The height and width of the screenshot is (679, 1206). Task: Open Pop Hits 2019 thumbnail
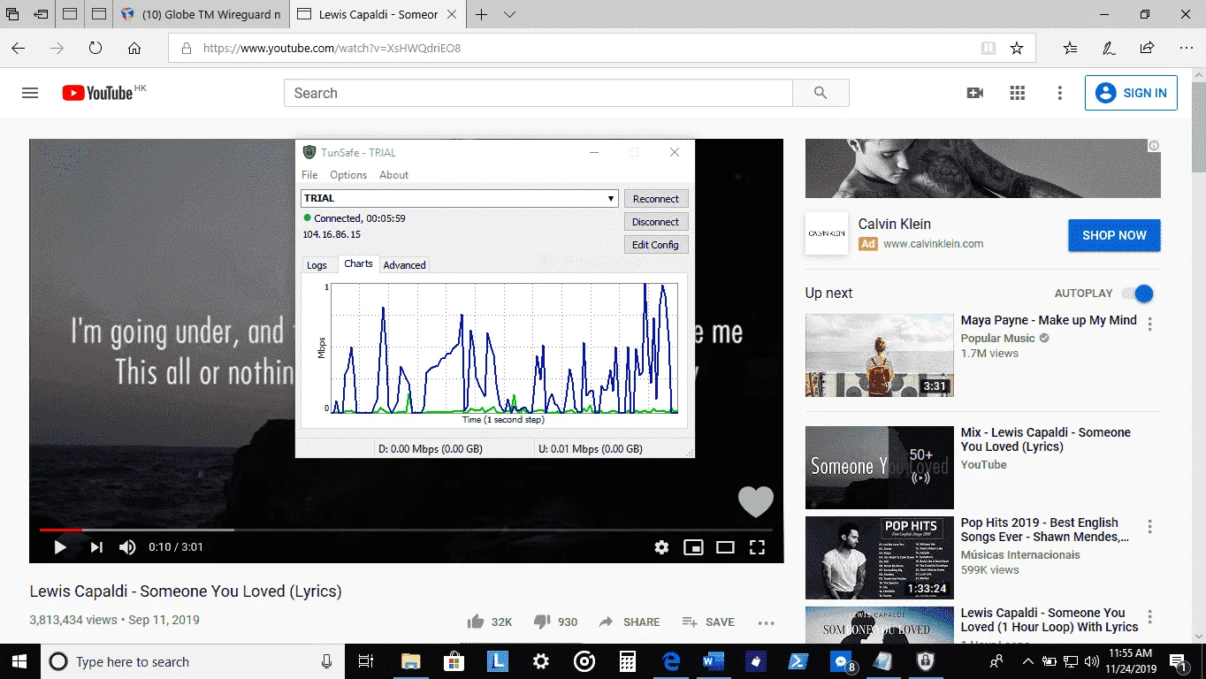pyautogui.click(x=880, y=558)
